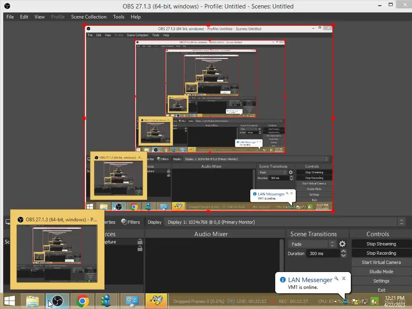This screenshot has height=309, width=412.
Task: Click the REC: 00:22:37 status text
Action: pyautogui.click(x=293, y=301)
